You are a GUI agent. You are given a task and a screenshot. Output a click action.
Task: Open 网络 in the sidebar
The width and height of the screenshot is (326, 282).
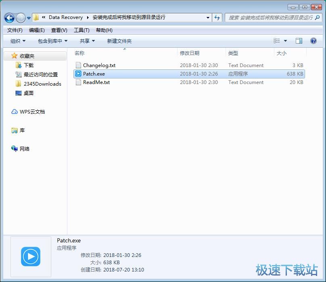tap(25, 149)
